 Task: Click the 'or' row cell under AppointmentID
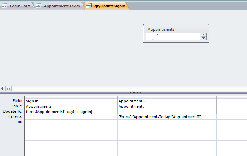click(x=167, y=122)
